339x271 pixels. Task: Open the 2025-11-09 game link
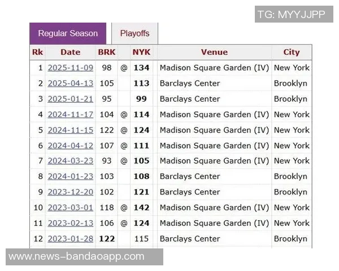point(70,68)
